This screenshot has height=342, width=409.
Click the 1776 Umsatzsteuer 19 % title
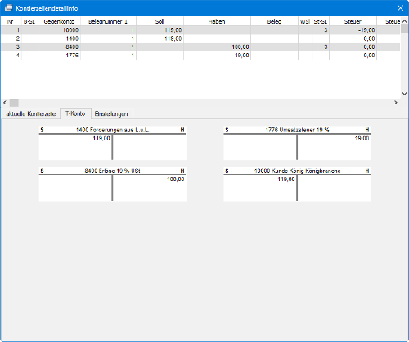297,130
